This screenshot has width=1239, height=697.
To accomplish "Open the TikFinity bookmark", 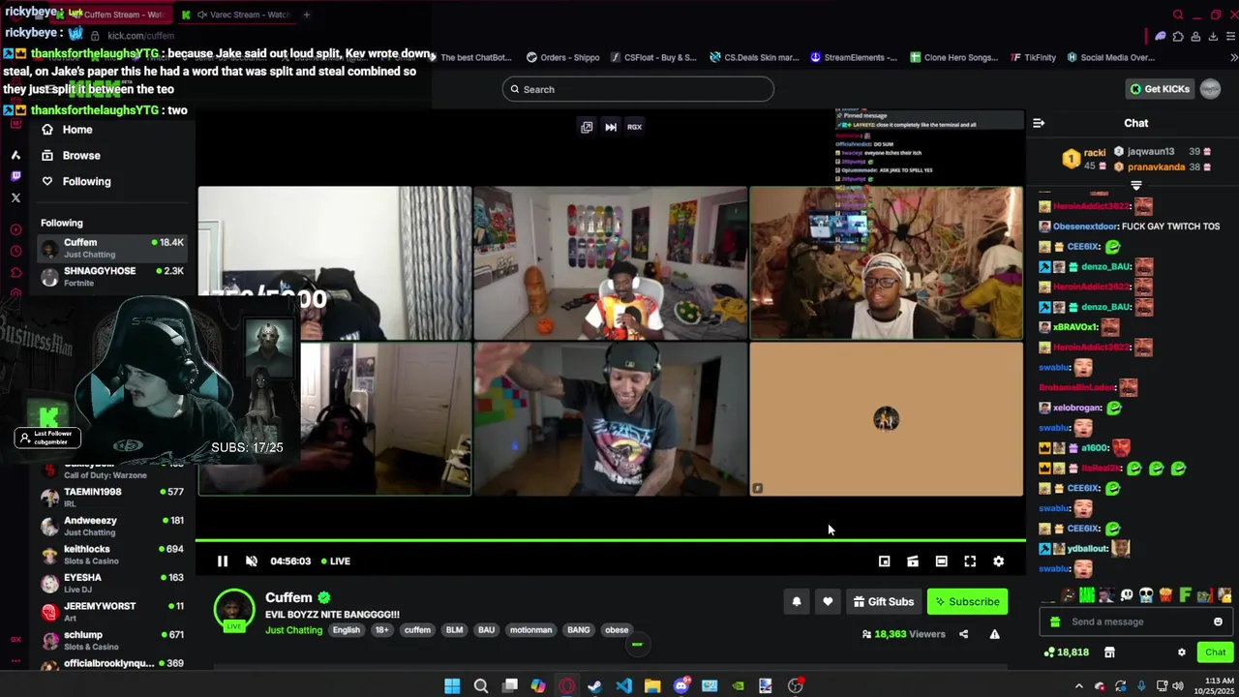I will point(1033,57).
